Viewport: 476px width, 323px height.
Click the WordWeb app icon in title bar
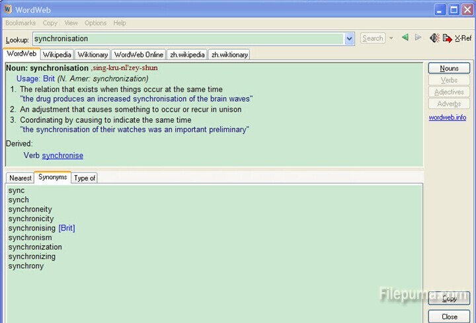8,9
